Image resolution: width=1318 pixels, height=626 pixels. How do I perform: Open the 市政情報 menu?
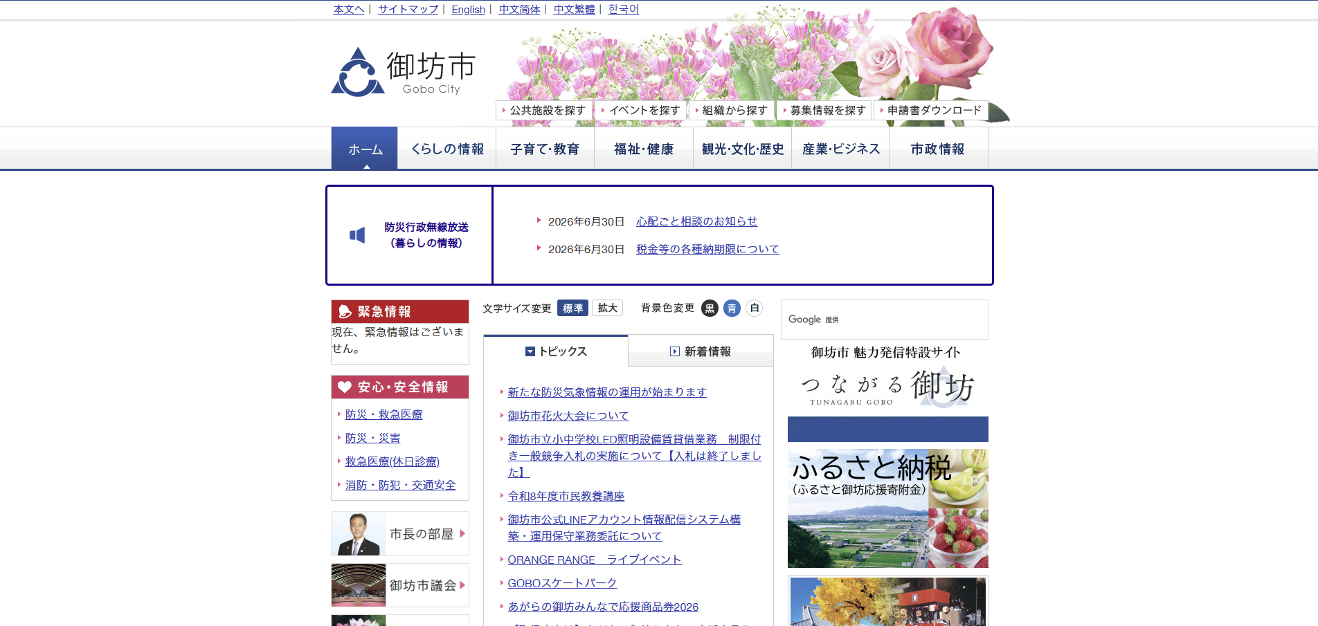click(938, 149)
